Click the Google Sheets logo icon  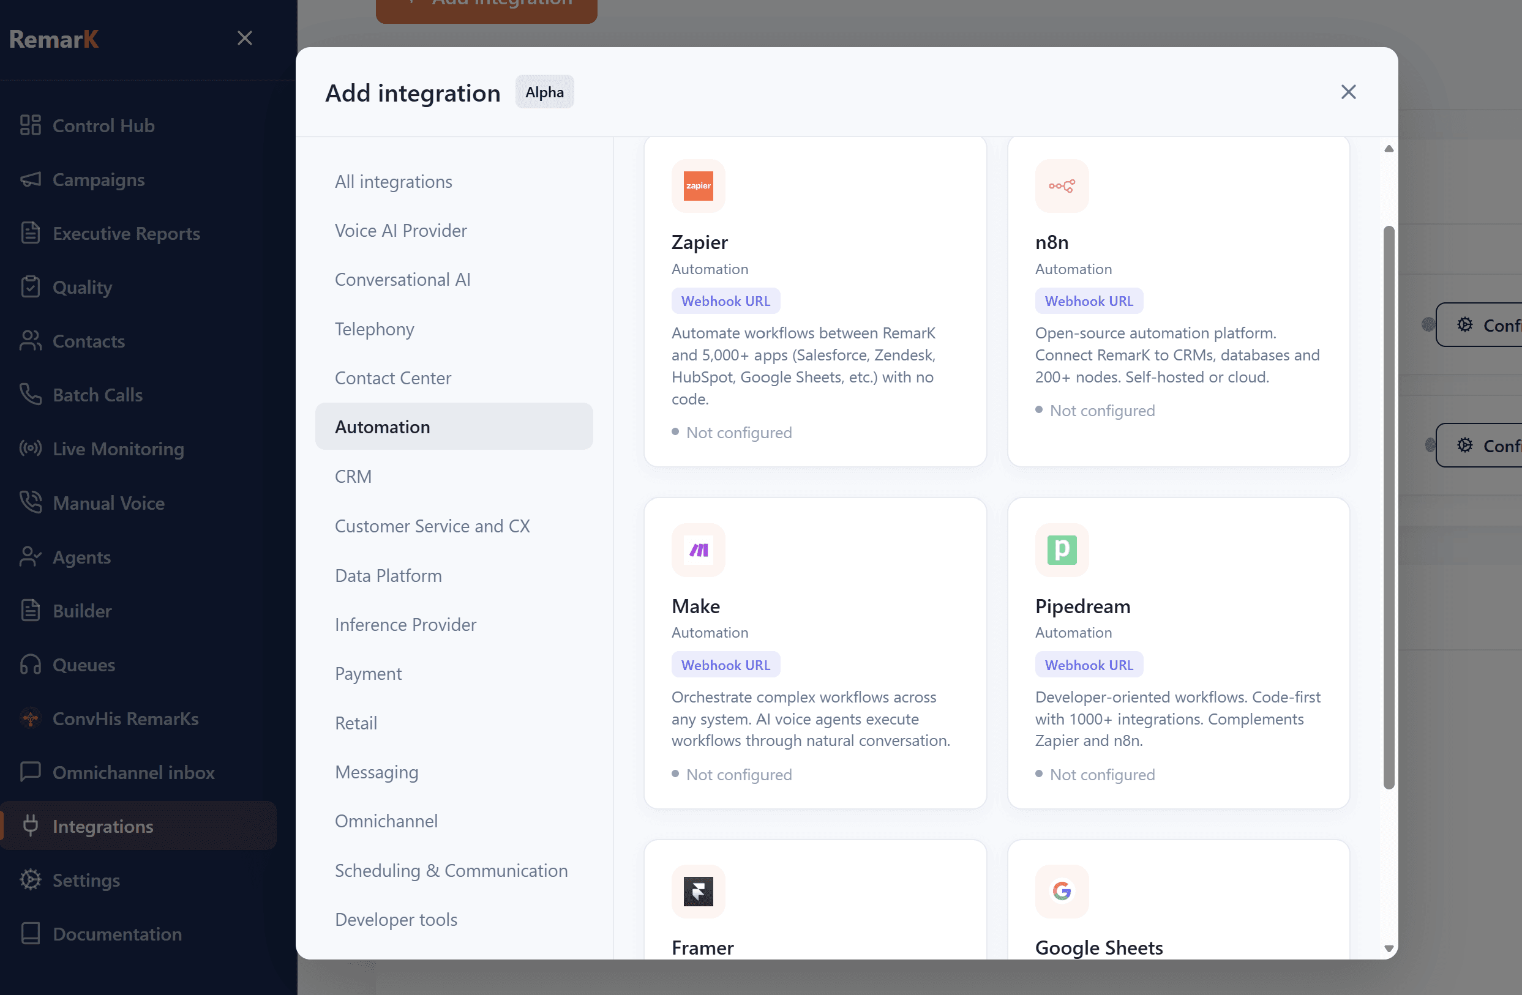pos(1061,891)
